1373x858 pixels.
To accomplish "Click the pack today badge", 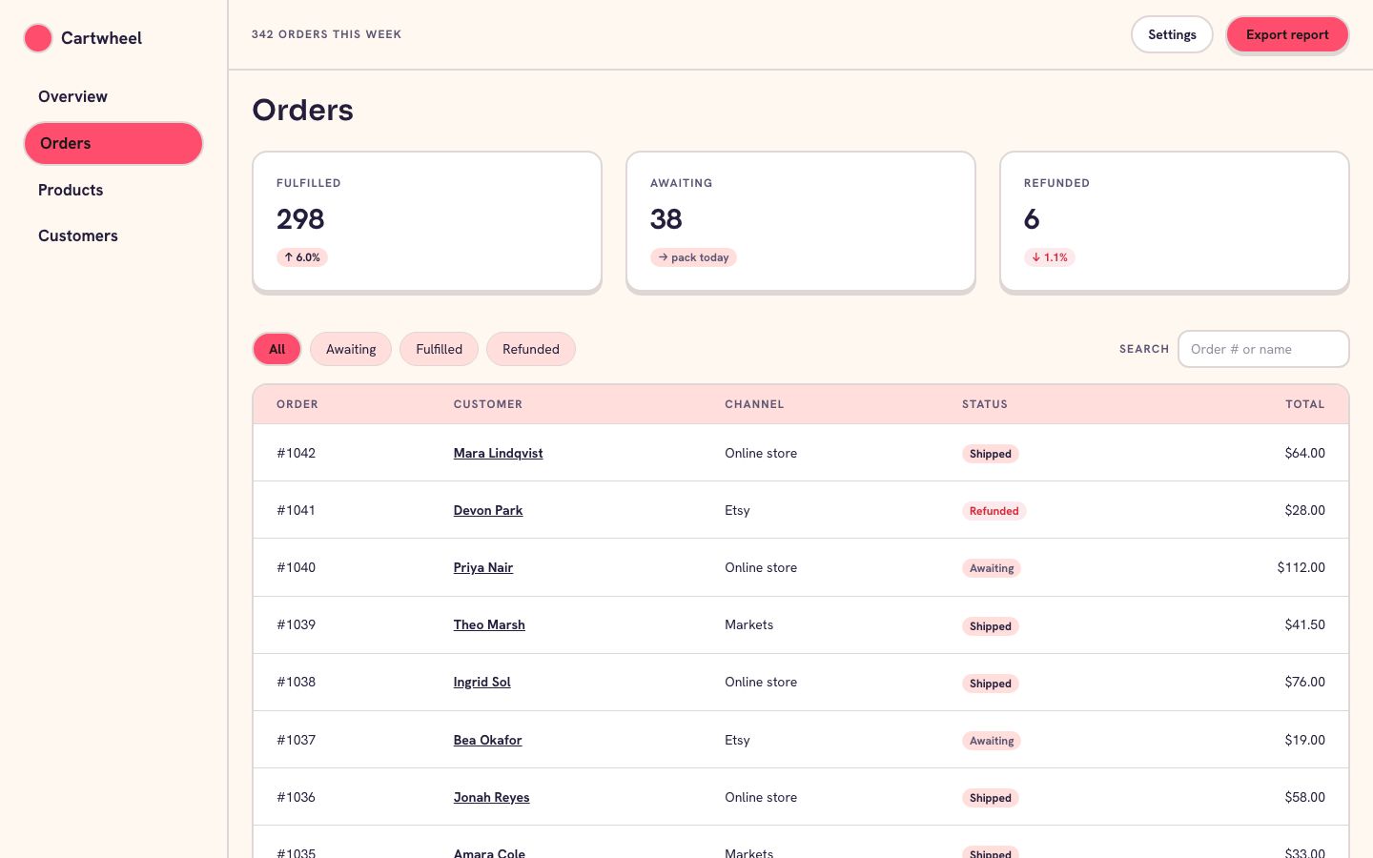I will tap(693, 257).
